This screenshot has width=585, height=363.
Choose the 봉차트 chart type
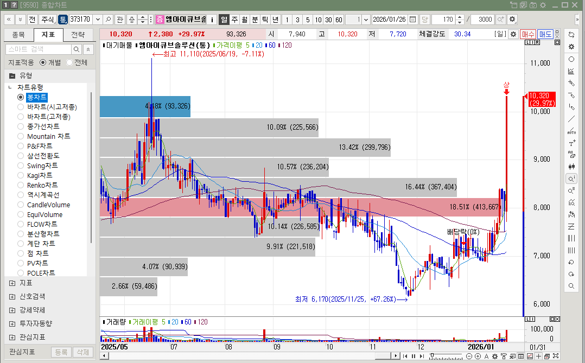tap(21, 97)
